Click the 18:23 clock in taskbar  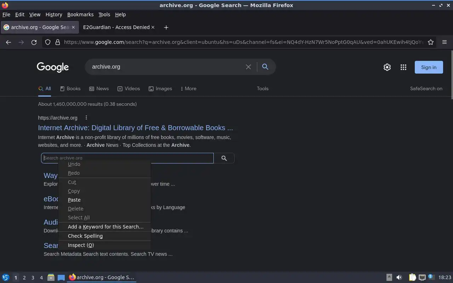(x=445, y=277)
